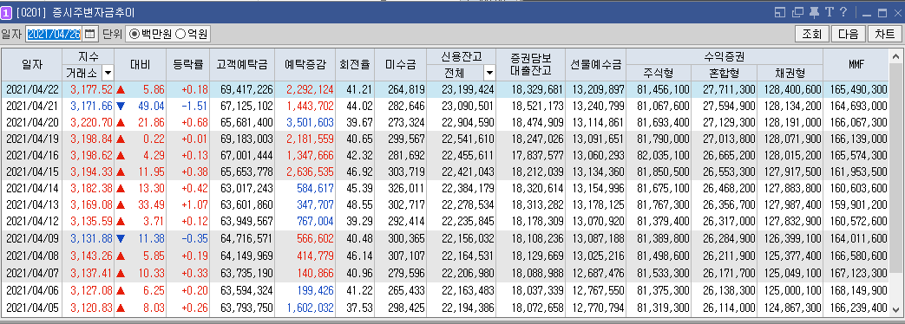The width and height of the screenshot is (905, 324).
Task: Click the scrollbar down arrow
Action: coord(895,309)
